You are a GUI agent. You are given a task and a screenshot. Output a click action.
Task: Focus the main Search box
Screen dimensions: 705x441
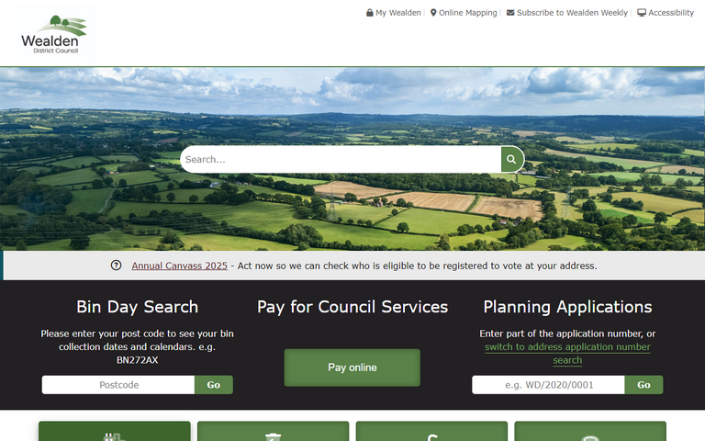[341, 159]
